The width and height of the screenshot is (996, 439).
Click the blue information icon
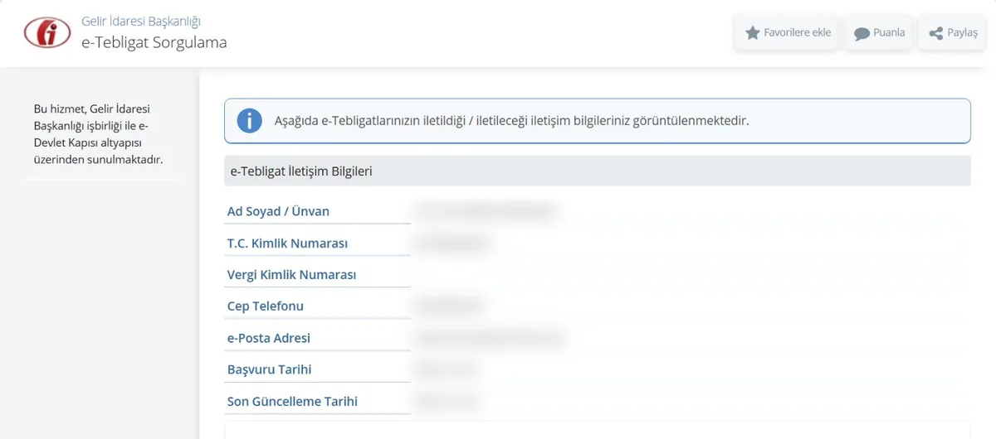pos(249,121)
